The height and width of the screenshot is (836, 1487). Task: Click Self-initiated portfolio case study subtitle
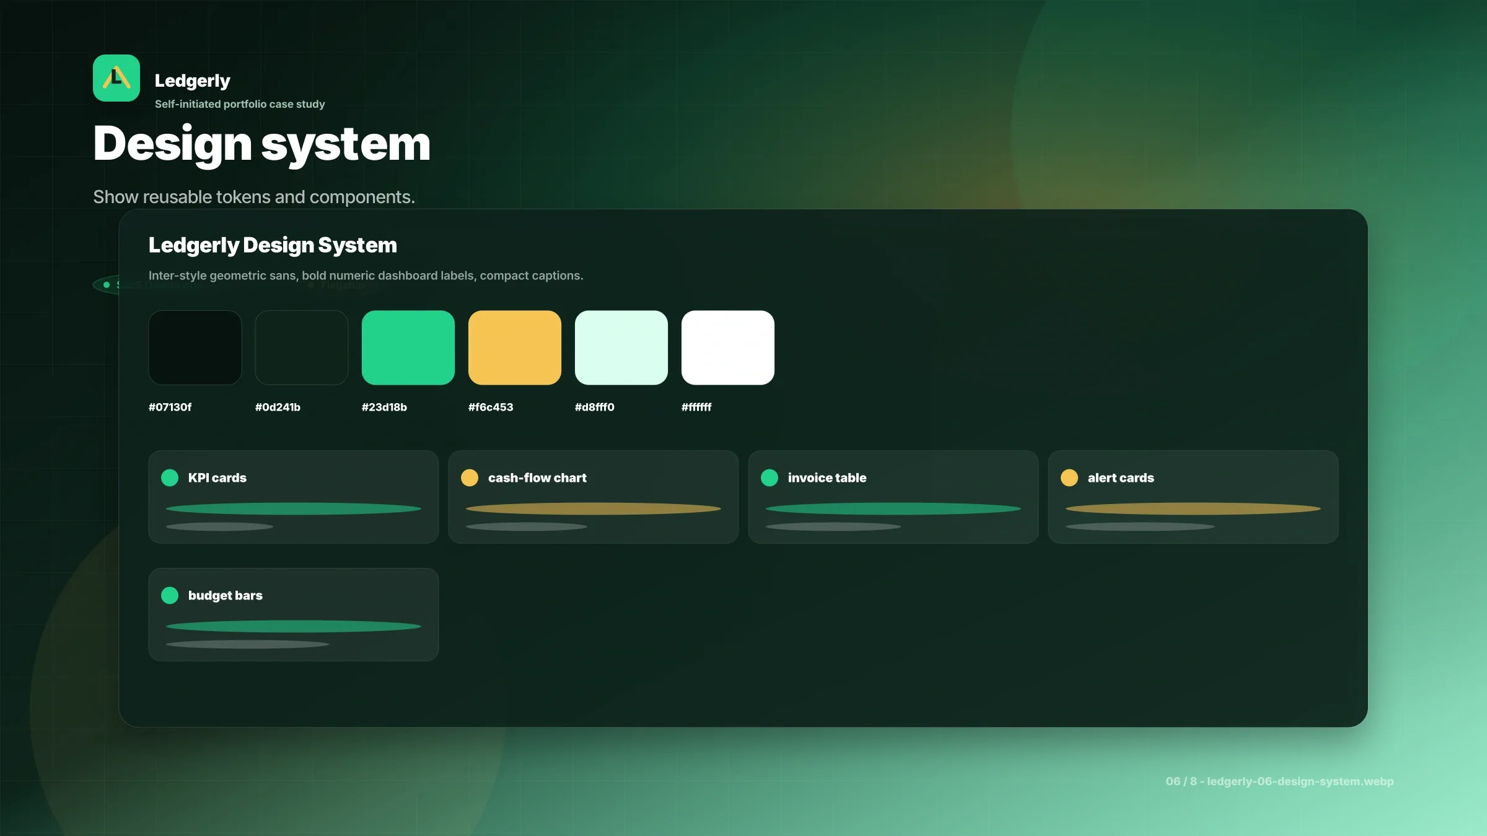pos(240,104)
